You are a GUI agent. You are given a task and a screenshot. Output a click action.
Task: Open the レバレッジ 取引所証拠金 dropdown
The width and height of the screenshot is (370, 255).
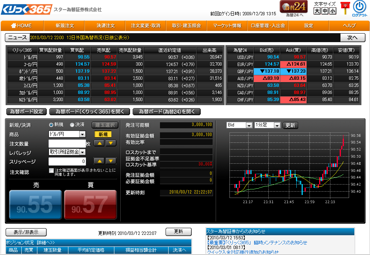[67, 152]
